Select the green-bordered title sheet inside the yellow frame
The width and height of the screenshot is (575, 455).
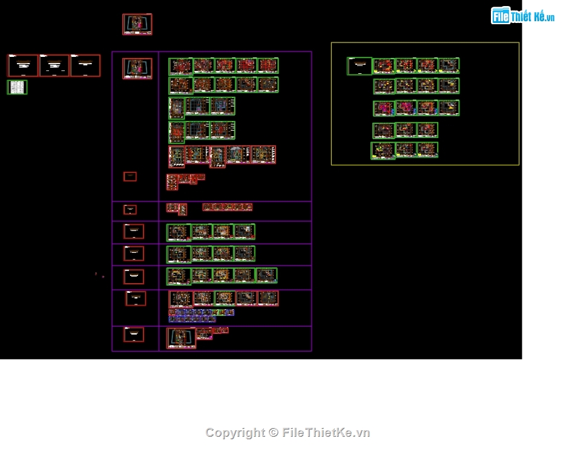pyautogui.click(x=360, y=66)
